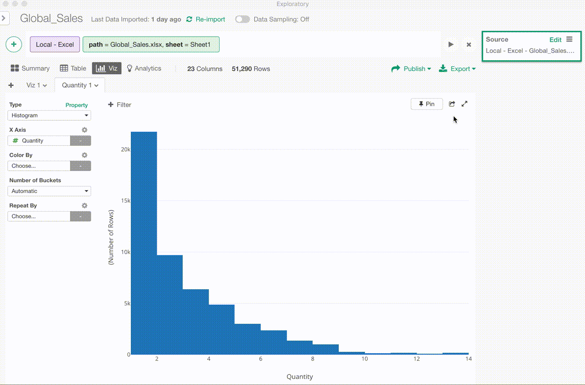Add a new viz tab with plus
The image size is (585, 385).
tap(11, 86)
